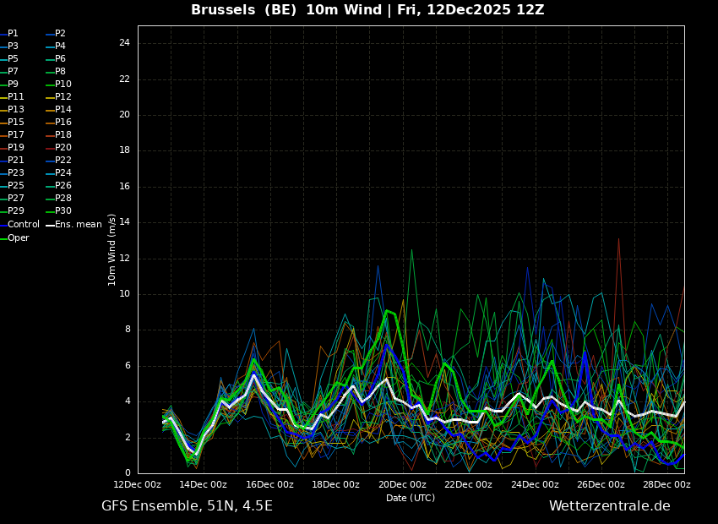718x524 pixels.
Task: Select the P25 legend label
Action: click(16, 186)
